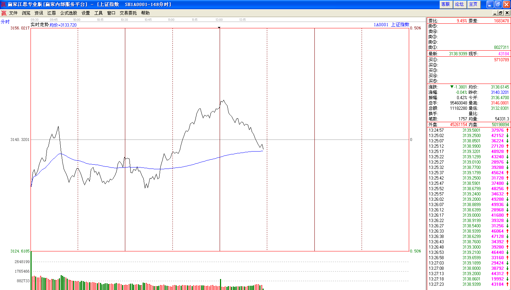511x290 pixels.
Task: Open the 交易委托 menu
Action: pyautogui.click(x=128, y=13)
